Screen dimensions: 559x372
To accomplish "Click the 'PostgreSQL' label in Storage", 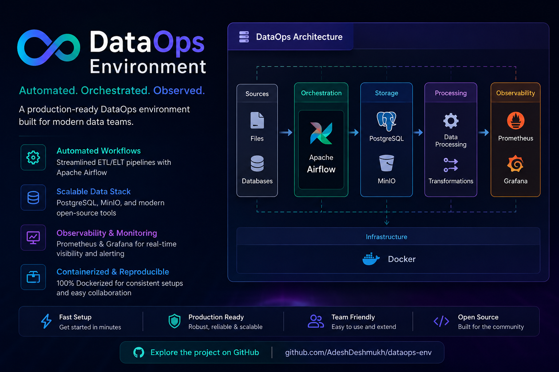I will pos(386,139).
